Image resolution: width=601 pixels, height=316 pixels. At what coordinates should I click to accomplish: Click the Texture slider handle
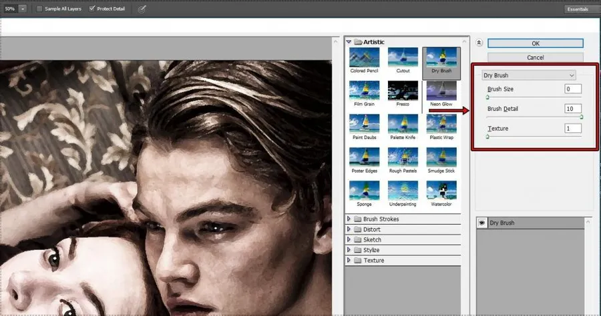click(487, 136)
